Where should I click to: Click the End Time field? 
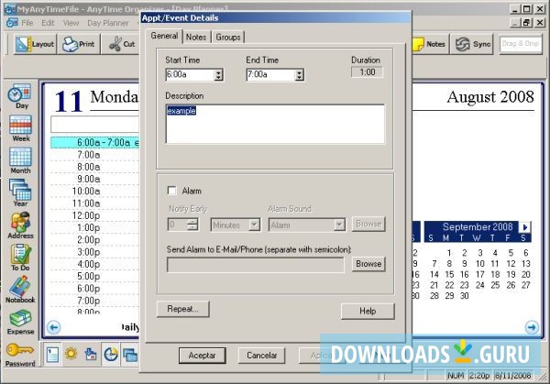270,75
